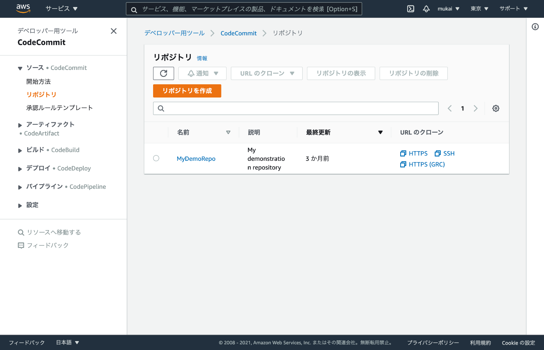544x350 pixels.
Task: Go to デベロッパー用ツール breadcrumb
Action: pos(174,33)
